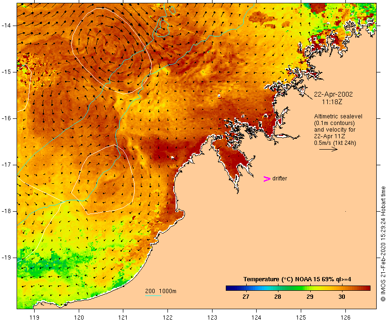Click the colorbar tick label '29'
The height and width of the screenshot is (322, 389).
(310, 296)
